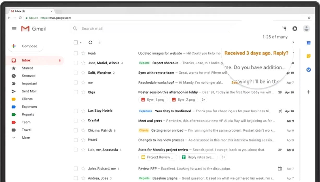Open the select-all dropdown arrow

pyautogui.click(x=81, y=42)
